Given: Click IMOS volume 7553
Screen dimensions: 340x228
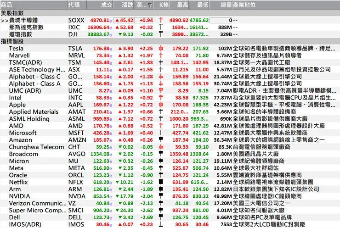Looking at the screenshot, I should (x=226, y=224).
